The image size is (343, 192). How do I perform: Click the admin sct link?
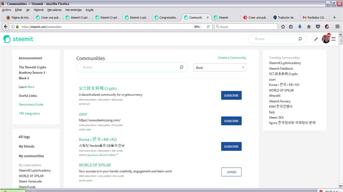click(x=88, y=104)
